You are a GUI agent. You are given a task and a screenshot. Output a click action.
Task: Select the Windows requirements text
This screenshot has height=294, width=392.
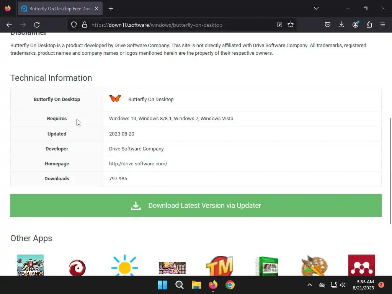tap(171, 119)
